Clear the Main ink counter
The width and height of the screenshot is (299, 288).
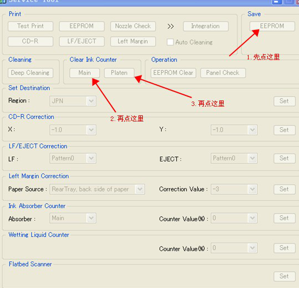(x=85, y=73)
